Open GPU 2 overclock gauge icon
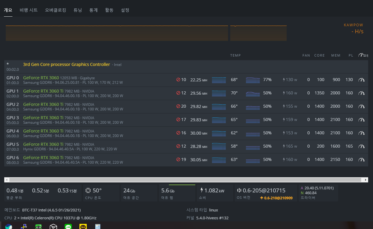 (x=361, y=106)
